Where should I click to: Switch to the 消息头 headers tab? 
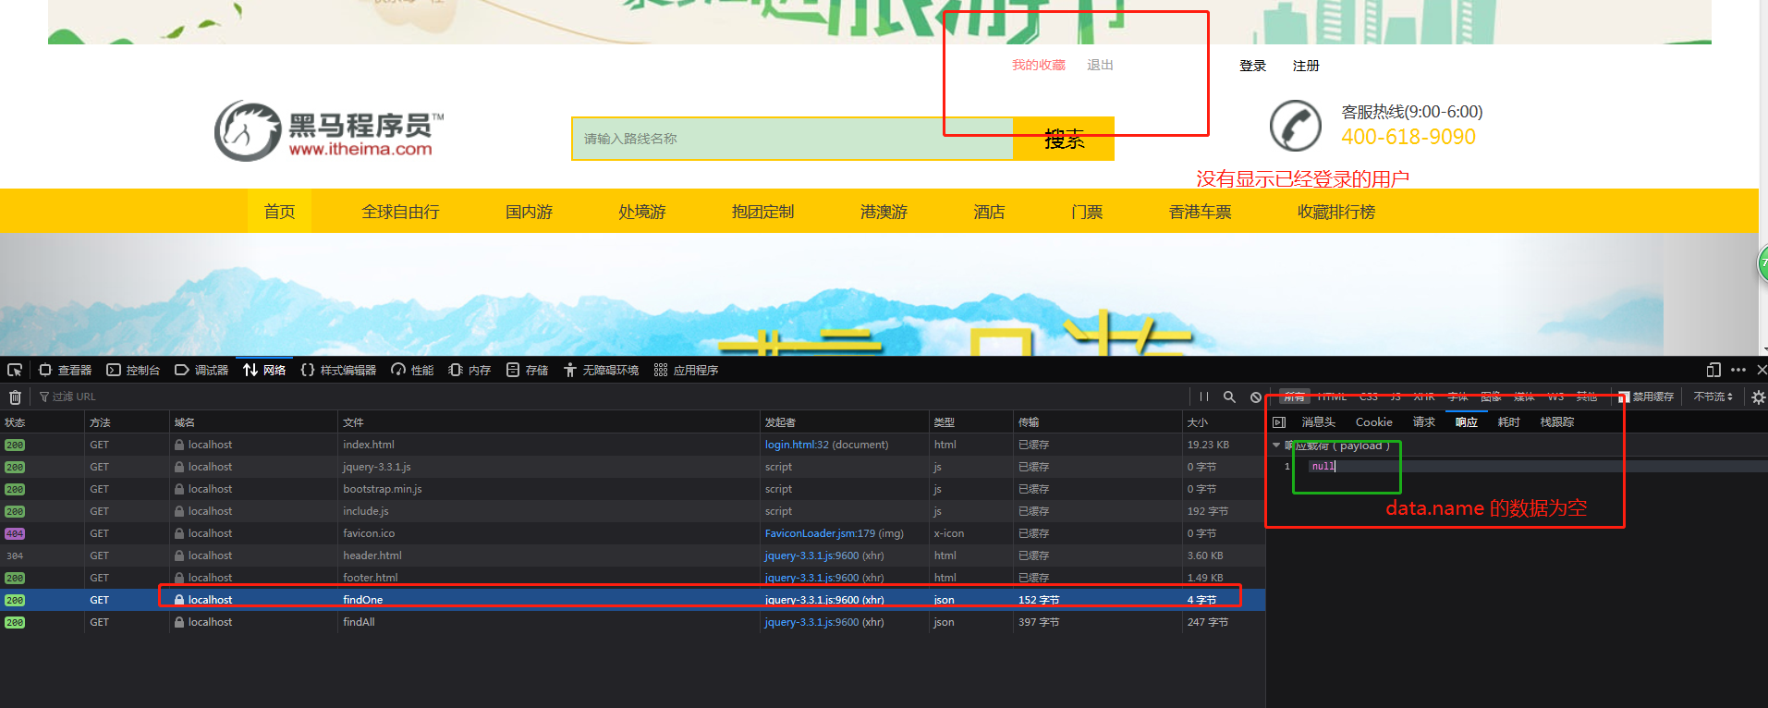pos(1318,422)
